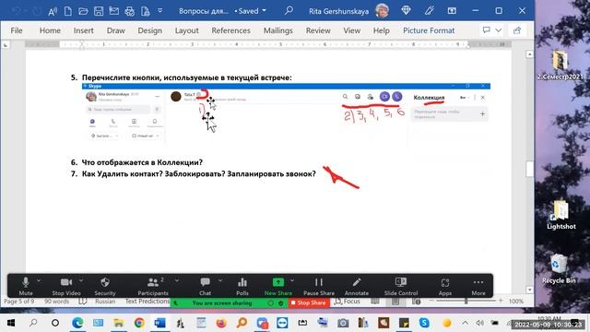Open the Draw tab
The width and height of the screenshot is (590, 332).
pos(116,30)
